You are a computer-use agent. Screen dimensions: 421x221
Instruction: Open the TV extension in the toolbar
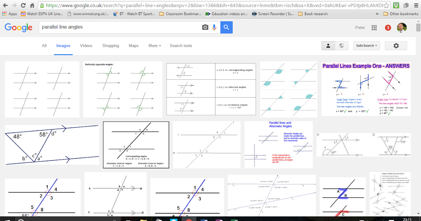pyautogui.click(x=23, y=14)
